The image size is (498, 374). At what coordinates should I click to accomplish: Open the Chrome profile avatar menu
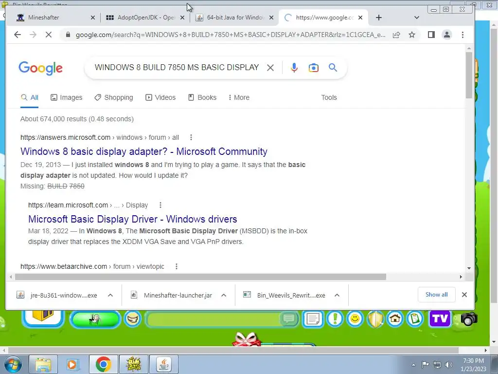[447, 35]
